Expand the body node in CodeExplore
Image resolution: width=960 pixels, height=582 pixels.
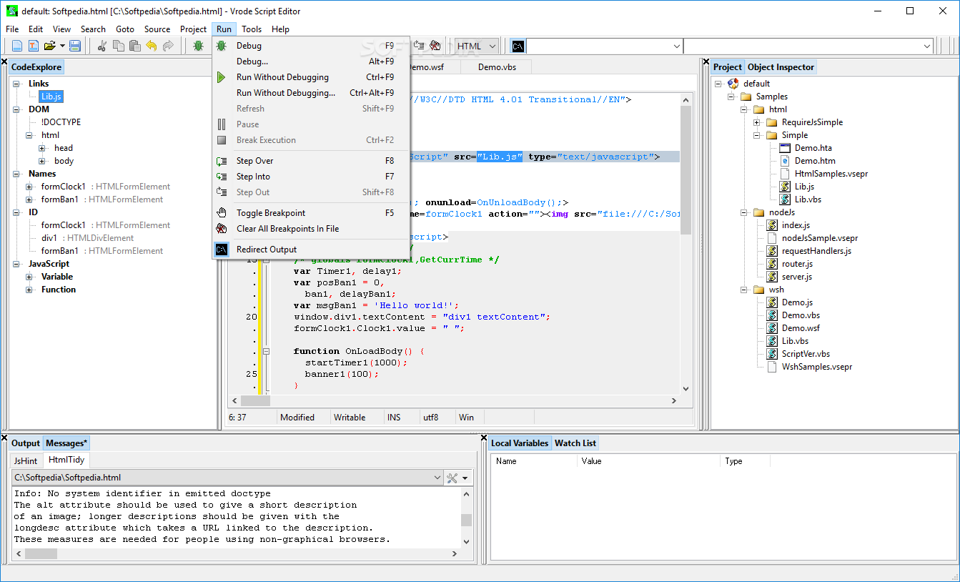click(x=42, y=161)
